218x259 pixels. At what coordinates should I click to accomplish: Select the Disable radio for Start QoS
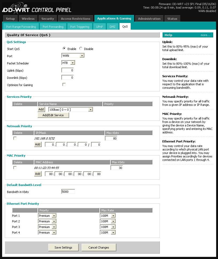pos(81,48)
